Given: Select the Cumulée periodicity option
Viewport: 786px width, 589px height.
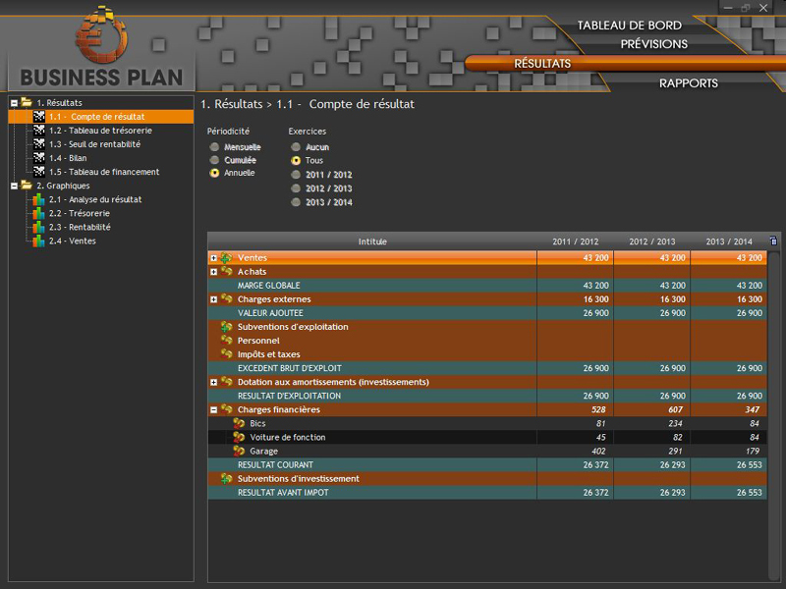Looking at the screenshot, I should pyautogui.click(x=214, y=160).
